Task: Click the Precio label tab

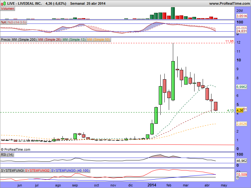Action: [x=6, y=40]
